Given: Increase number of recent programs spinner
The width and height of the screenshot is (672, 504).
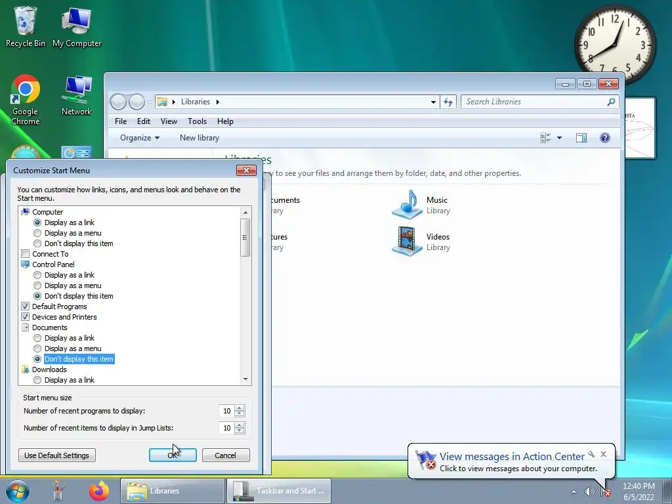Looking at the screenshot, I should point(240,408).
